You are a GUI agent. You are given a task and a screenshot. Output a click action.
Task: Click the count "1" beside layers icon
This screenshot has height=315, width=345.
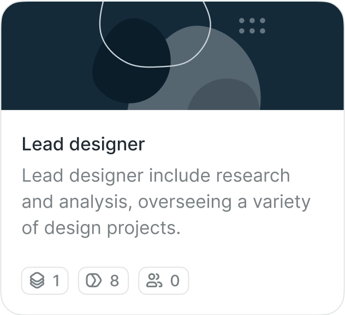pos(56,281)
